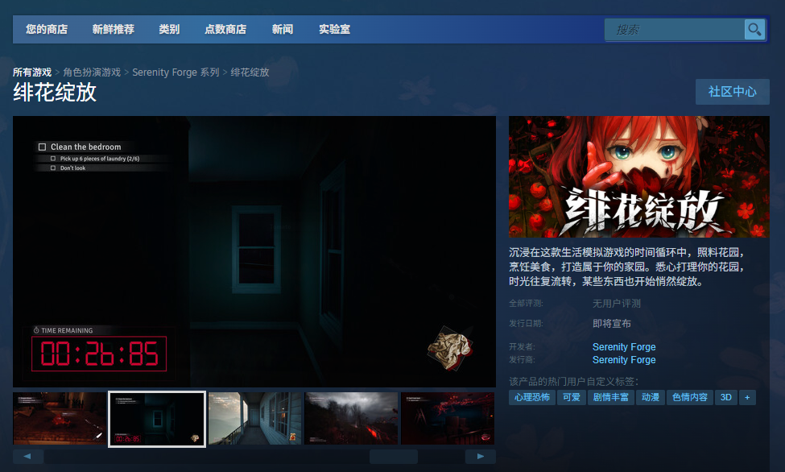Open the Serenity Forge developer link
Viewport: 785px width, 472px height.
click(623, 346)
